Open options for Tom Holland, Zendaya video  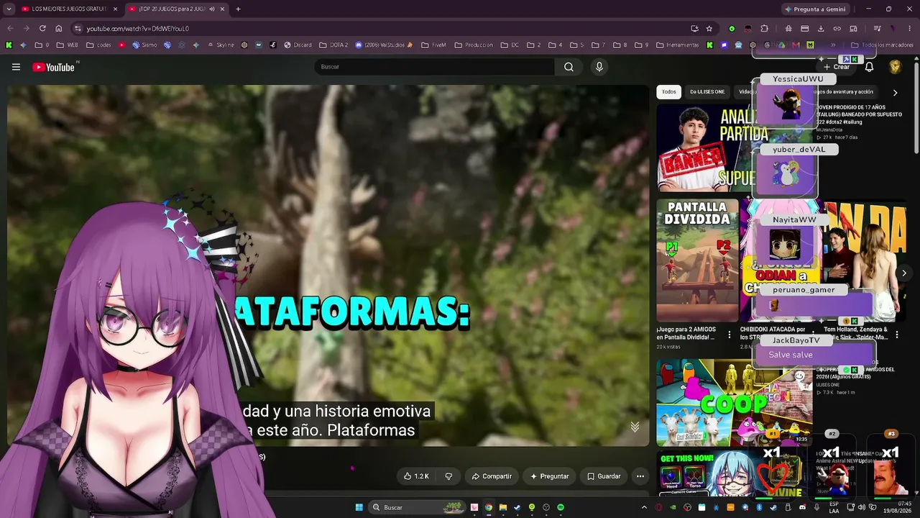coord(897,335)
